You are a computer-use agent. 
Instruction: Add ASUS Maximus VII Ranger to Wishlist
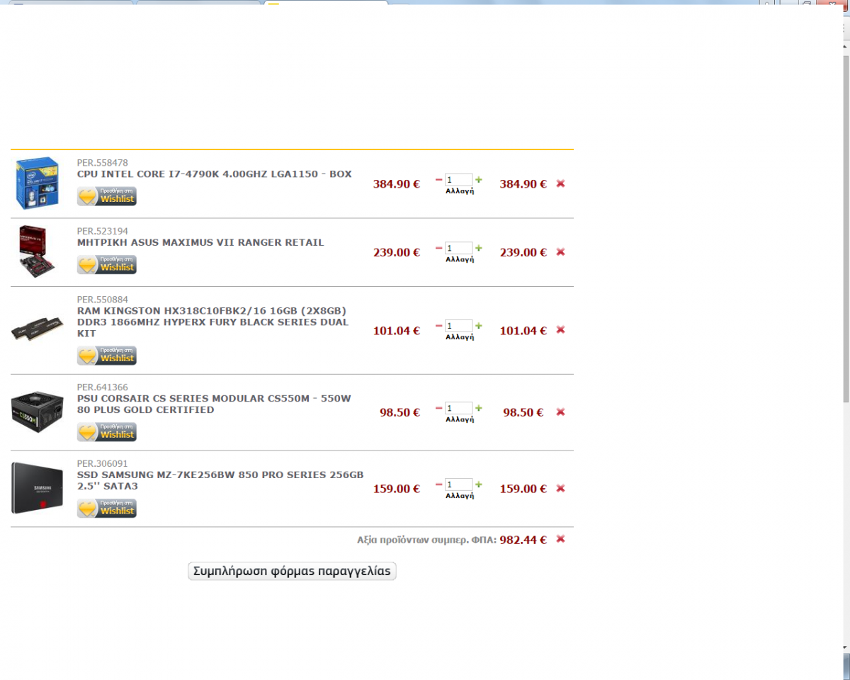(107, 265)
